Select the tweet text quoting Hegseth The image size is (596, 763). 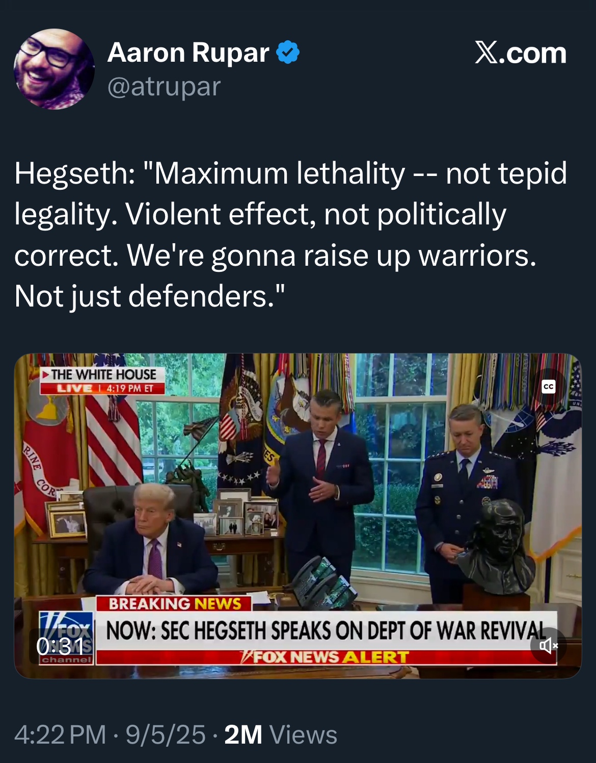pos(290,235)
